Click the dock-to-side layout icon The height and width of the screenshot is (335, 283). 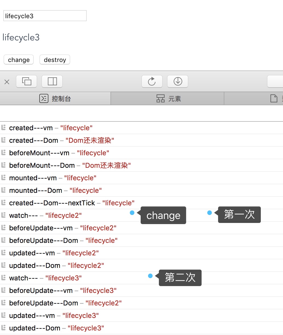point(52,82)
